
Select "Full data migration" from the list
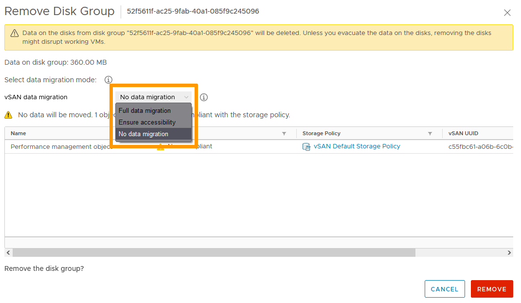(x=144, y=110)
